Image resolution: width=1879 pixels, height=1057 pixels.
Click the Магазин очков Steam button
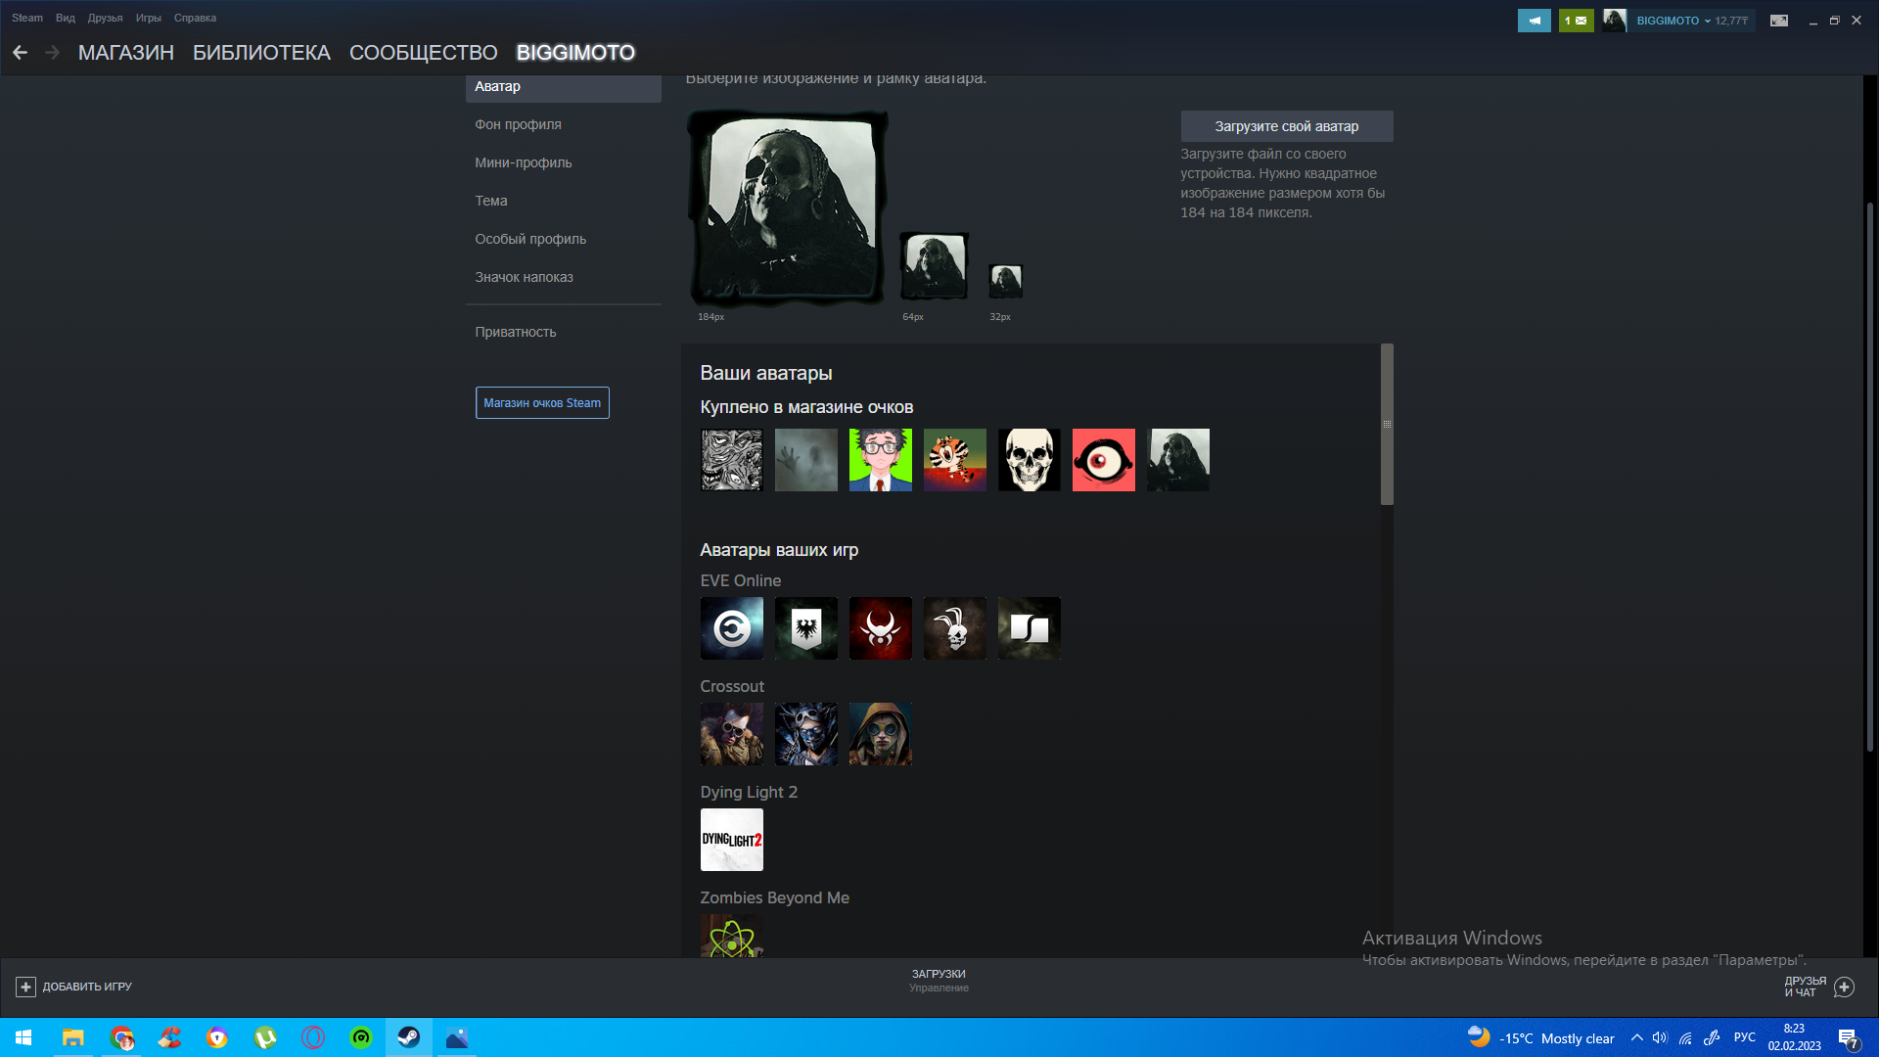coord(542,403)
